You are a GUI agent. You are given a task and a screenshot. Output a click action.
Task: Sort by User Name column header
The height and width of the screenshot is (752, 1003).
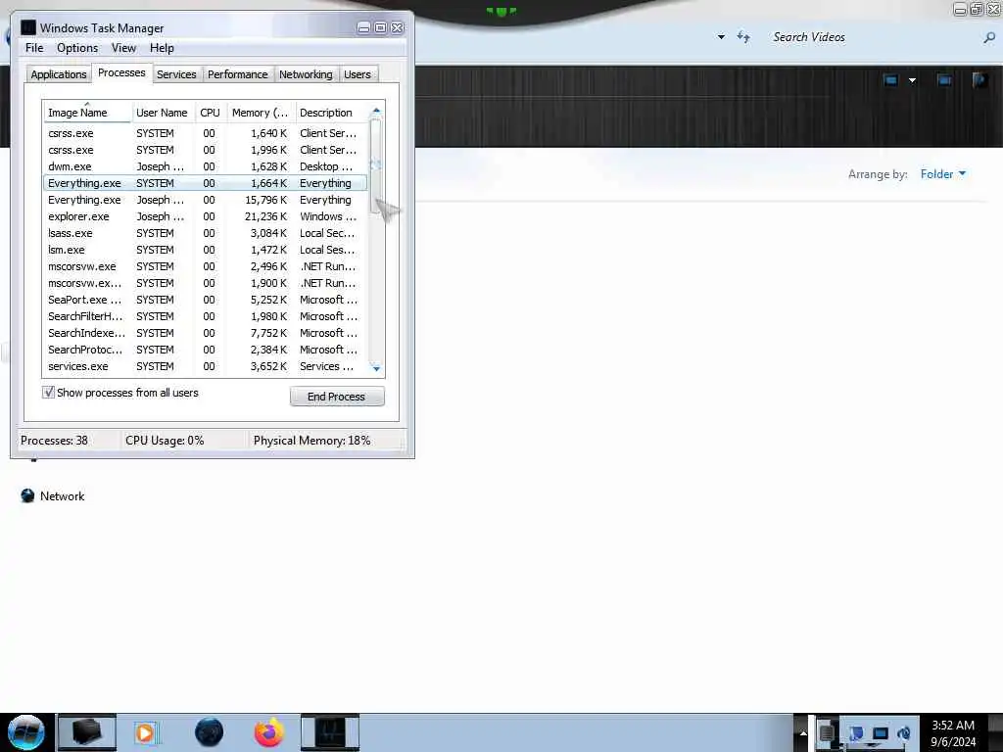click(x=163, y=113)
